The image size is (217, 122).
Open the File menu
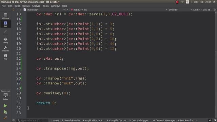pos(4,6)
